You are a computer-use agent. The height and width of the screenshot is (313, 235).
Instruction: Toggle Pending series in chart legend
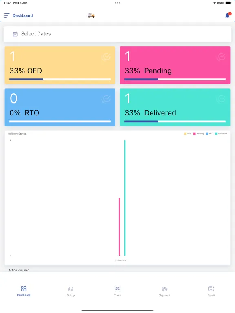pyautogui.click(x=199, y=134)
